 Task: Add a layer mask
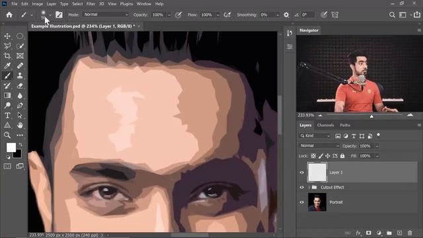pos(369,233)
